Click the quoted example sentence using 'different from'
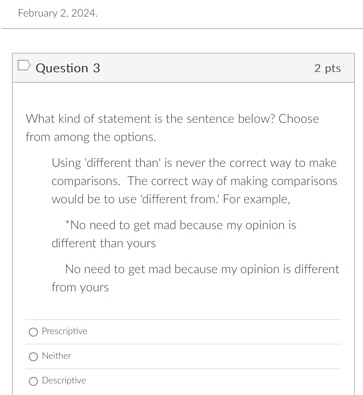 (x=195, y=278)
